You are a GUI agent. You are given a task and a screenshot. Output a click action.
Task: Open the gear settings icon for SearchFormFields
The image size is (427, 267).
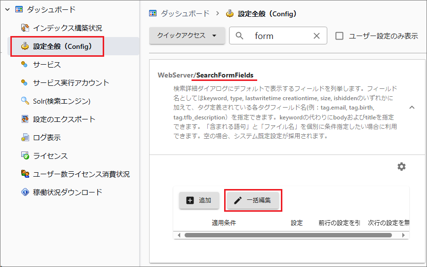click(401, 167)
